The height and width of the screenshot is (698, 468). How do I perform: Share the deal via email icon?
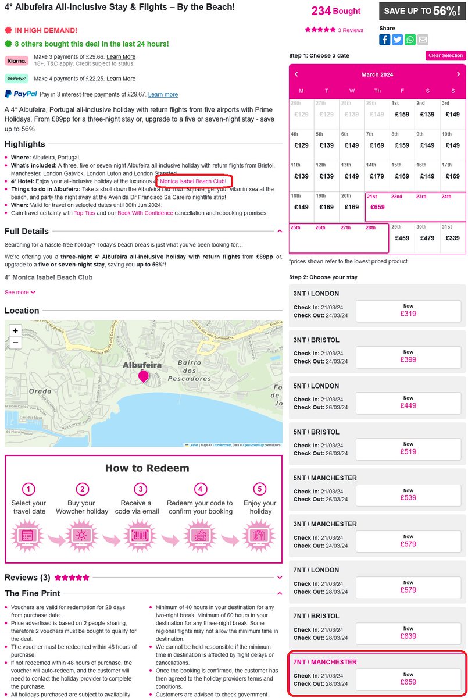pos(423,39)
